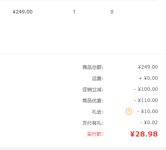Click the divider line above order summary

pos(83,54)
